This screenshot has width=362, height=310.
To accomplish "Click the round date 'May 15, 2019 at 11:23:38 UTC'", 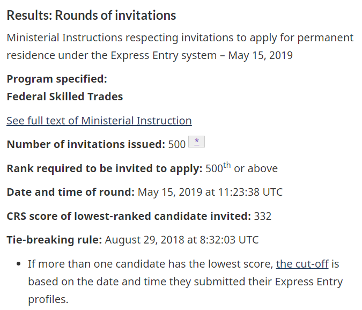I will (x=210, y=192).
